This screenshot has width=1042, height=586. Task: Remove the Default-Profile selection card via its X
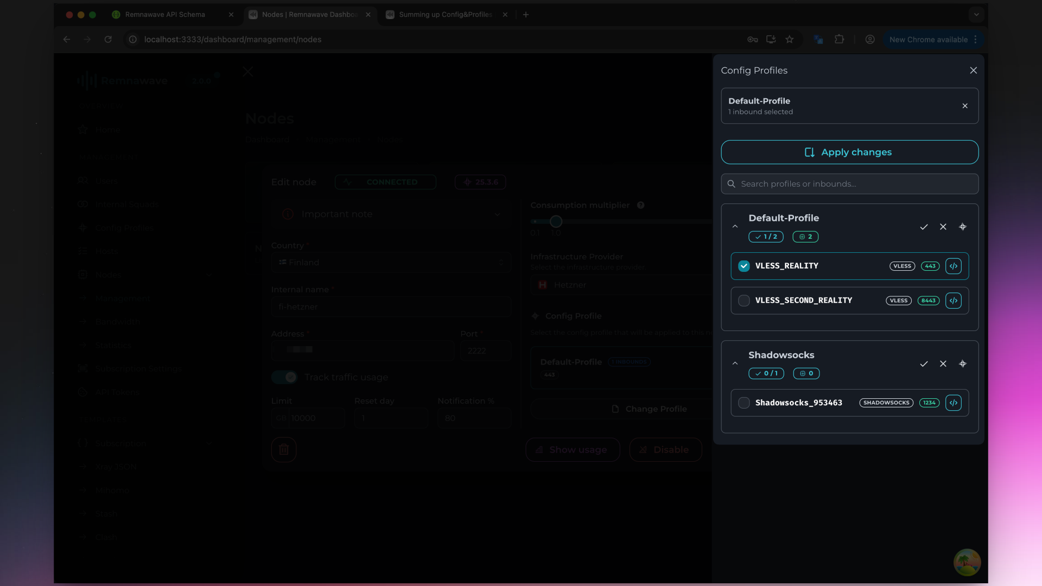(965, 106)
